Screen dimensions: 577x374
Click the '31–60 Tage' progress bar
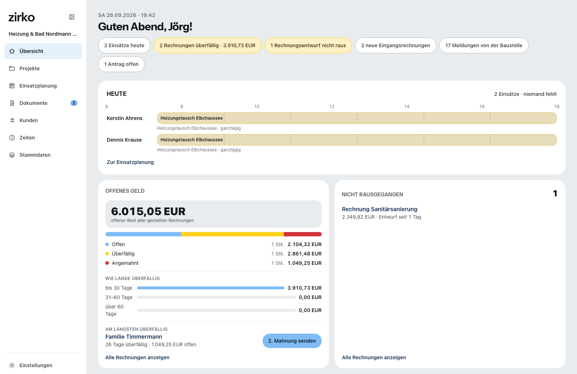point(216,297)
